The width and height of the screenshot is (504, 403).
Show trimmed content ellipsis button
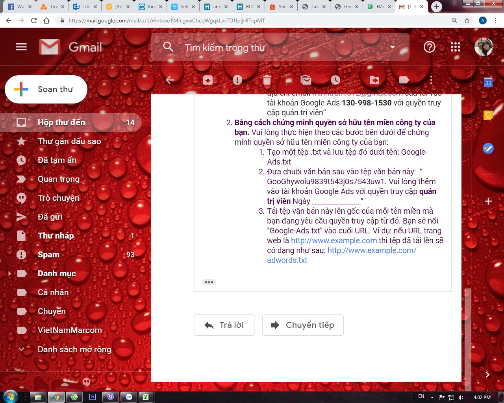coord(209,282)
